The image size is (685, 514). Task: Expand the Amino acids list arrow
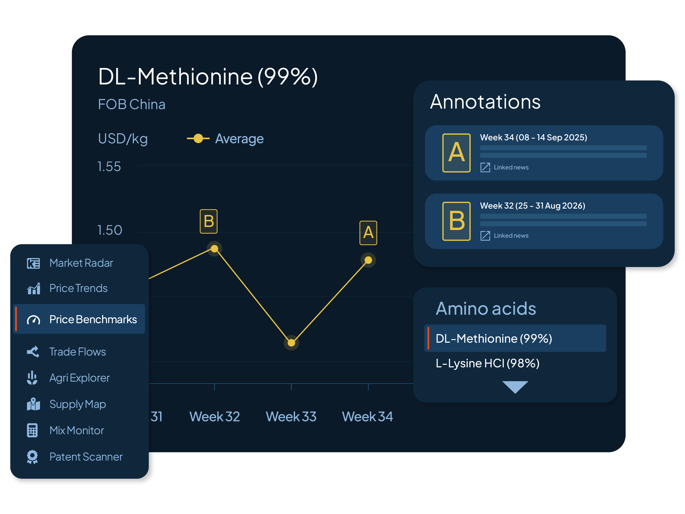[515, 387]
